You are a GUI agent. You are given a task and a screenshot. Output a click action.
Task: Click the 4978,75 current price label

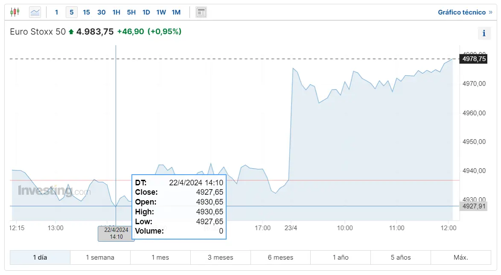point(473,59)
